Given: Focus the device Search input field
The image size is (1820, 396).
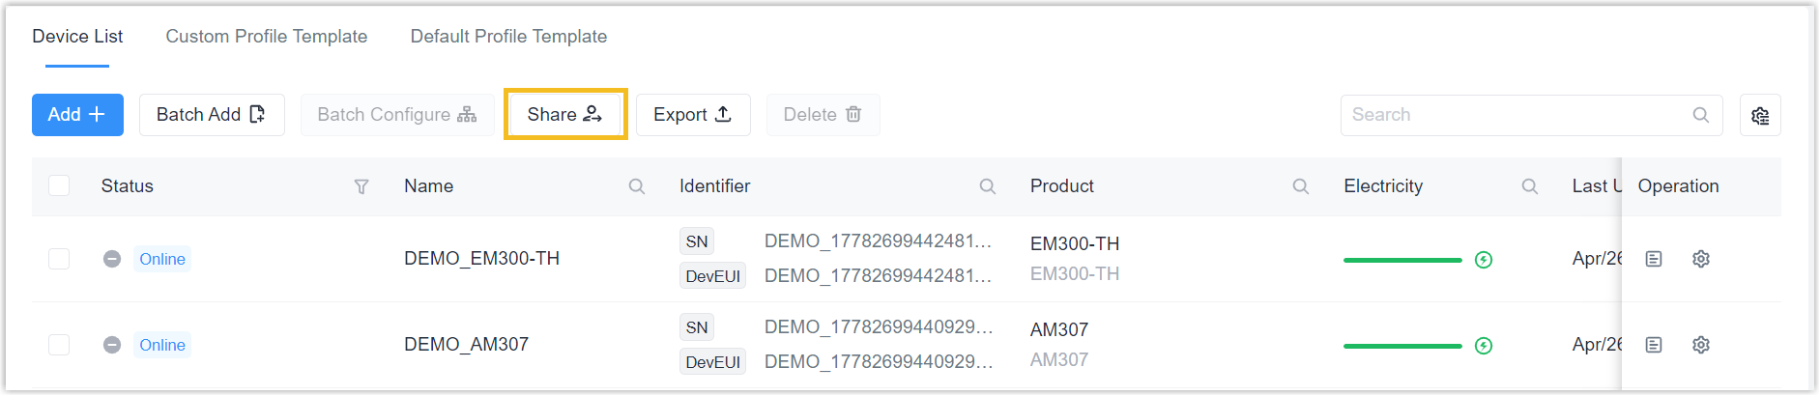Looking at the screenshot, I should (1531, 115).
